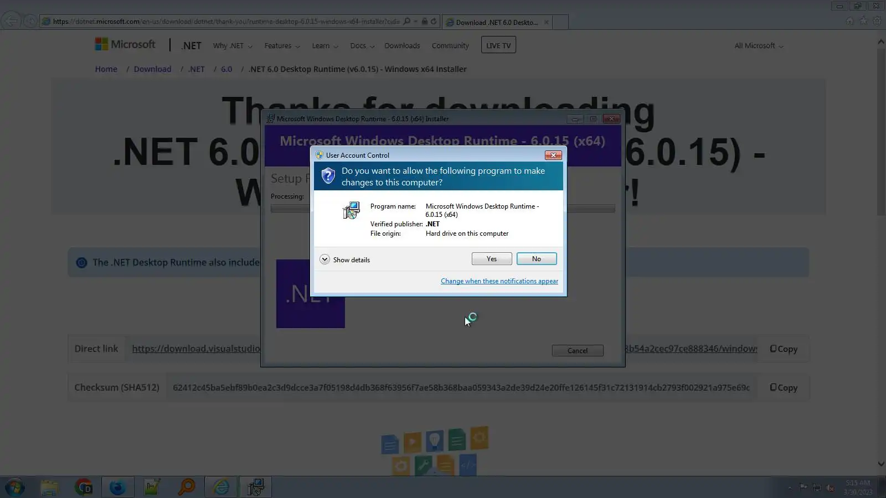Expand the Why .NET menu
886x498 pixels.
tap(233, 46)
